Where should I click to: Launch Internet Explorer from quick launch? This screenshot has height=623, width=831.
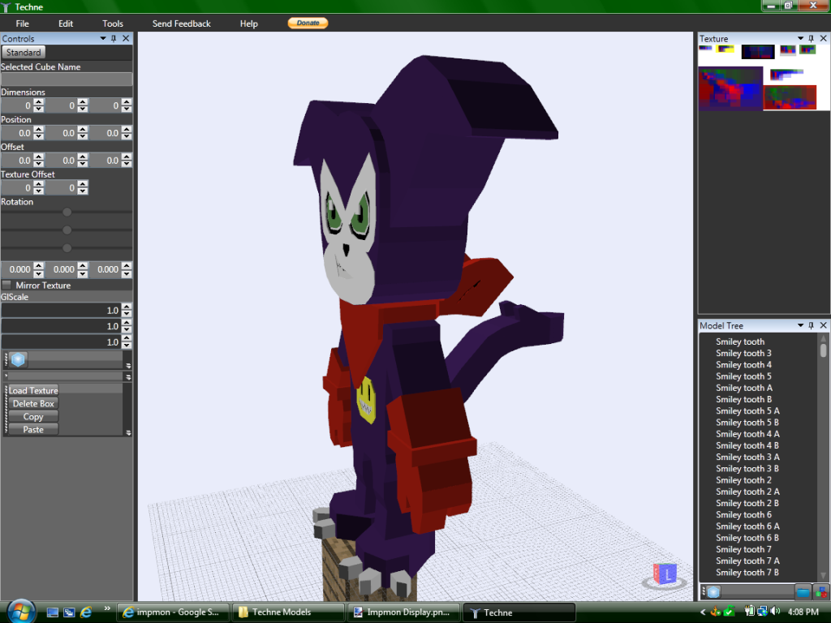tap(86, 612)
